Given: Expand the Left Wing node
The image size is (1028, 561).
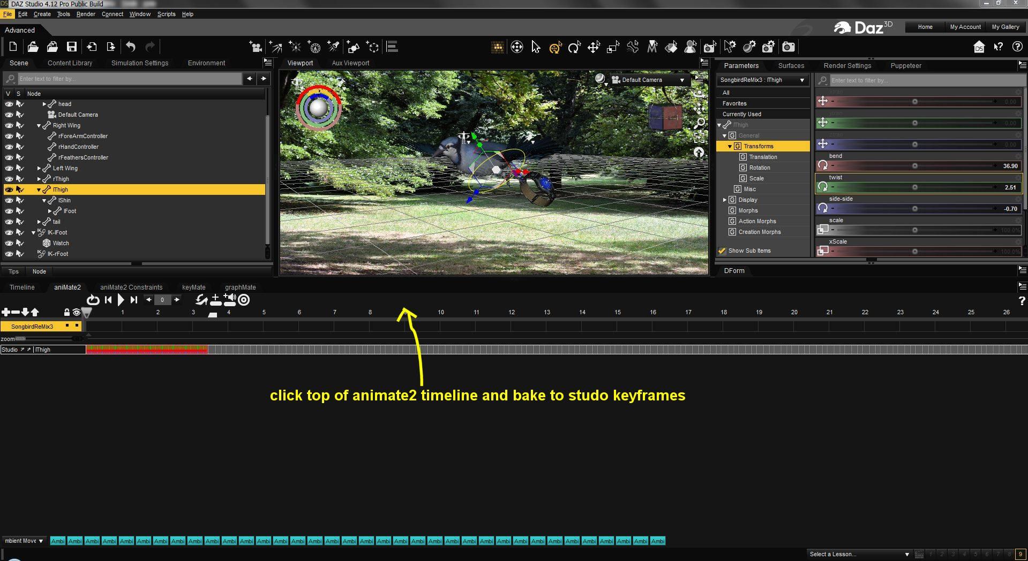Looking at the screenshot, I should (39, 168).
